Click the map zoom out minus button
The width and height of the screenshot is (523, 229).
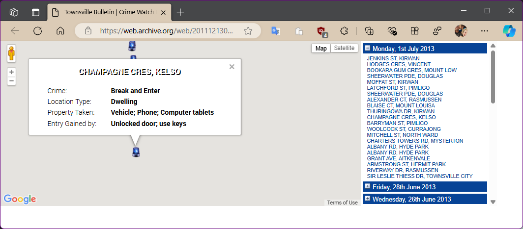[x=11, y=80]
